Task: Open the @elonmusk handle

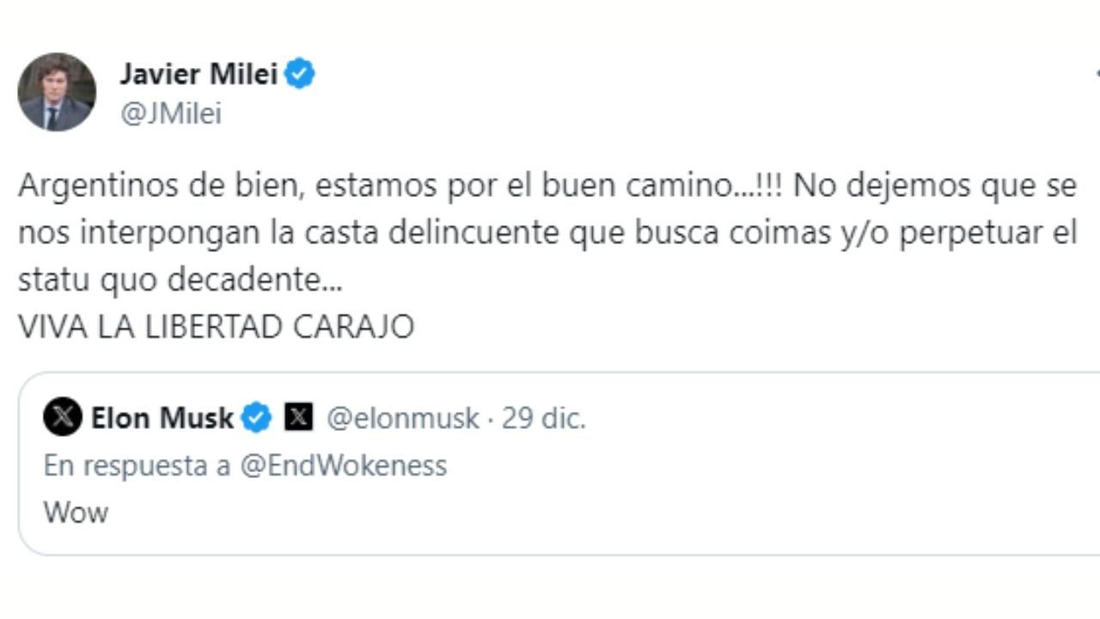Action: click(x=405, y=418)
